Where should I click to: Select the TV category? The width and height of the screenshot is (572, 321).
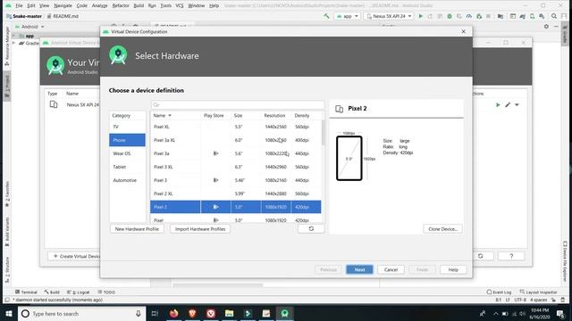tap(127, 127)
